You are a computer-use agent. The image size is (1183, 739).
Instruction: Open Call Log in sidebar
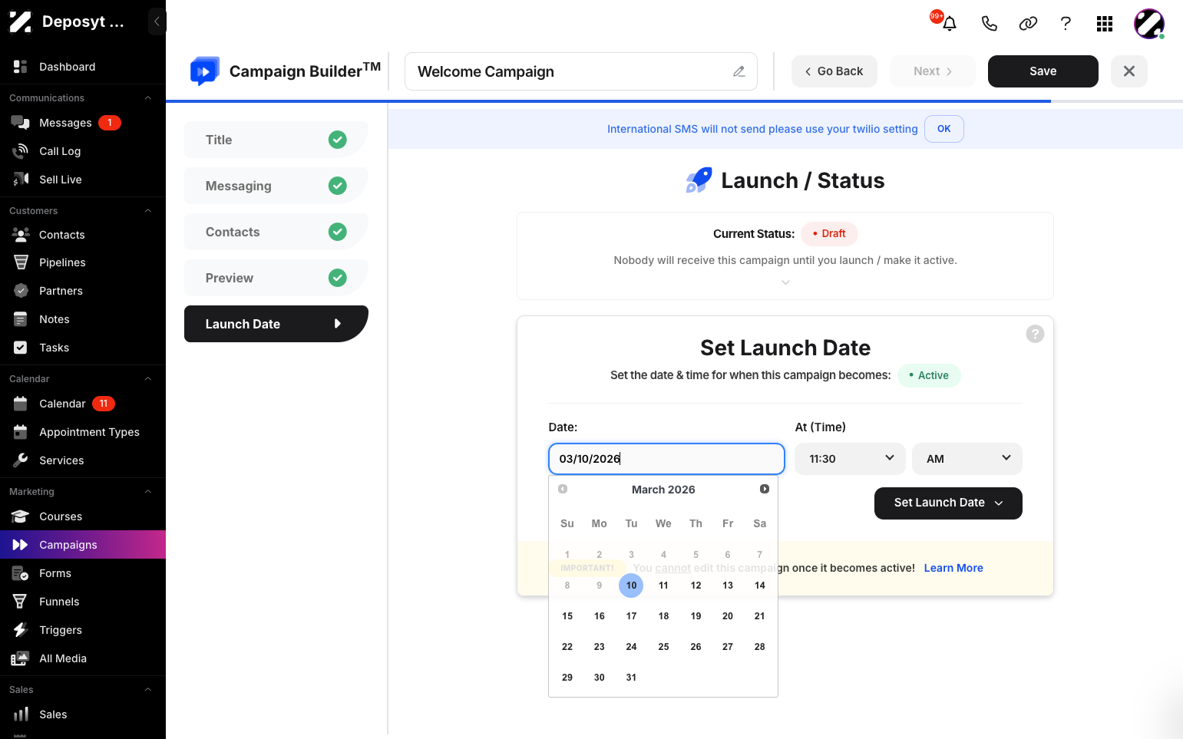[83, 151]
